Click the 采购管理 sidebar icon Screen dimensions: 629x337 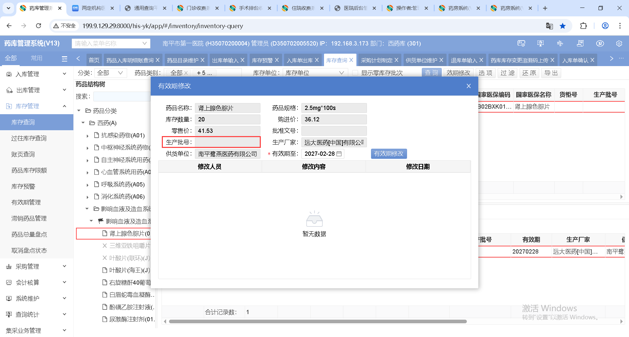click(x=9, y=267)
